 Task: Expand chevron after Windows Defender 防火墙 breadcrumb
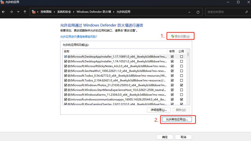pyautogui.click(x=114, y=12)
